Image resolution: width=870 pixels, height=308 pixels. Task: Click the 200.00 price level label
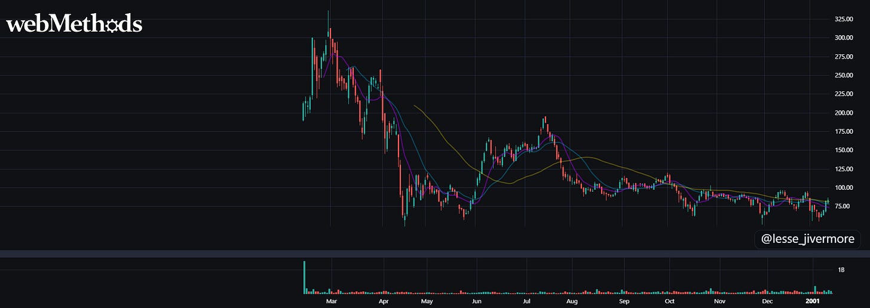[x=843, y=113]
